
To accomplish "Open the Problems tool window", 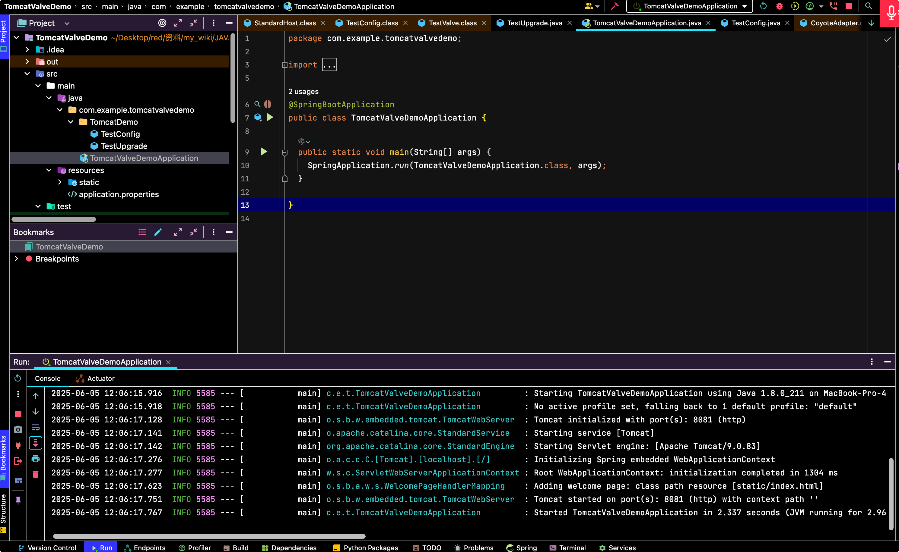I will pos(474,547).
